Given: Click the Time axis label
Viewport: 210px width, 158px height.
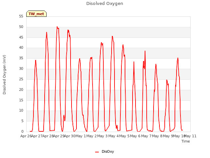Looking at the screenshot, I should coord(186,141).
